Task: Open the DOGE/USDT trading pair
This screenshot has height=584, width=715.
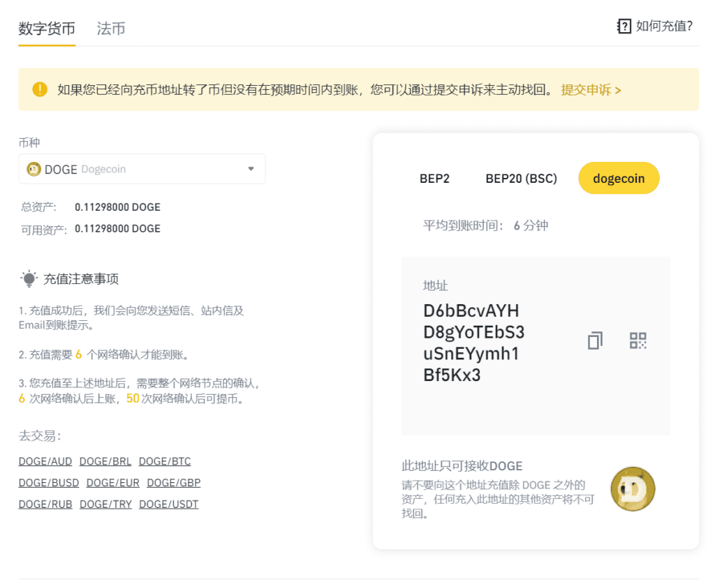Action: (170, 504)
